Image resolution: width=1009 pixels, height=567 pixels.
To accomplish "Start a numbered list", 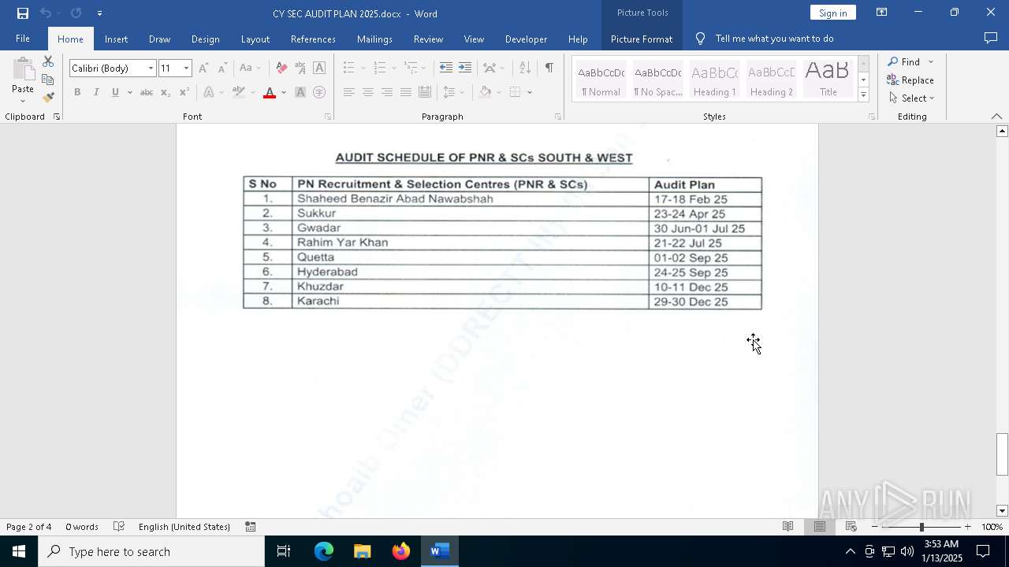I will click(380, 69).
